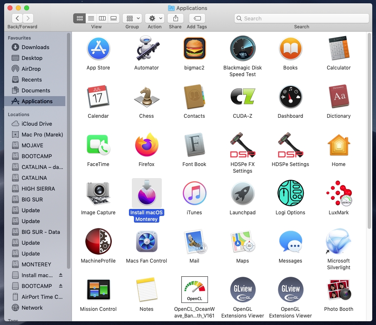Open the App Store application icon
The image size is (376, 325).
[x=98, y=49]
